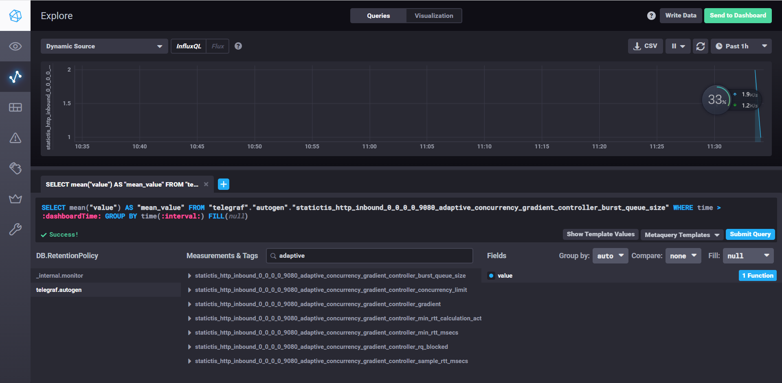782x383 pixels.
Task: Click Send to Dashboard button
Action: tap(738, 15)
